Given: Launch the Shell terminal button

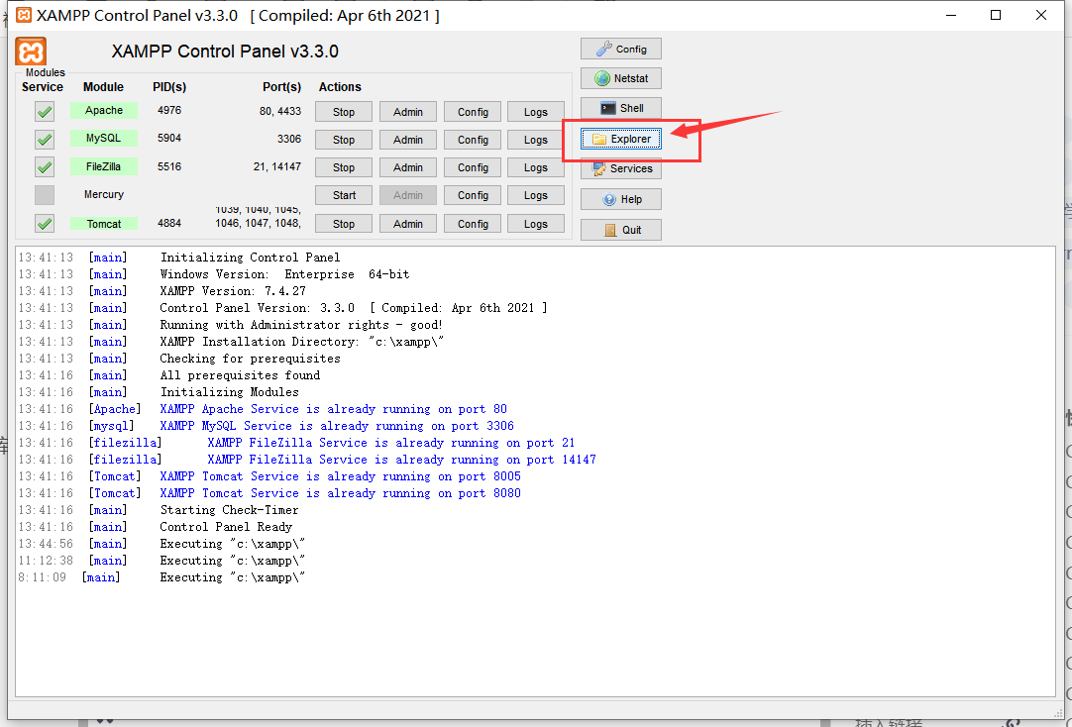Looking at the screenshot, I should (621, 108).
